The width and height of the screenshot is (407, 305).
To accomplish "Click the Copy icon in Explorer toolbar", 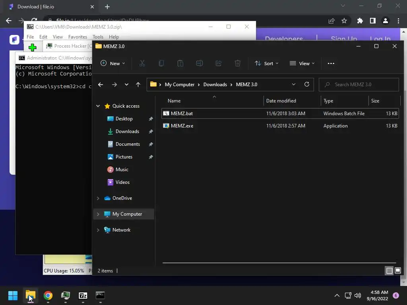I will 161,63.
